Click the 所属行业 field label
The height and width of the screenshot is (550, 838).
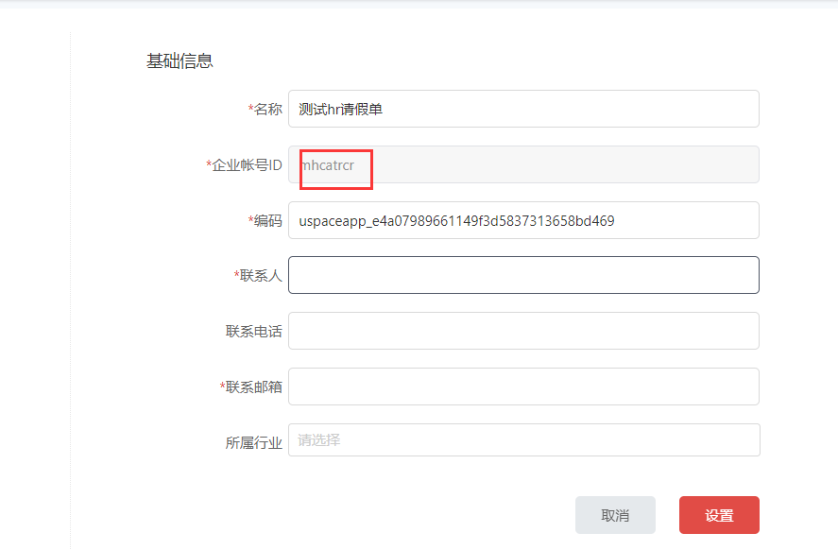[x=254, y=442]
